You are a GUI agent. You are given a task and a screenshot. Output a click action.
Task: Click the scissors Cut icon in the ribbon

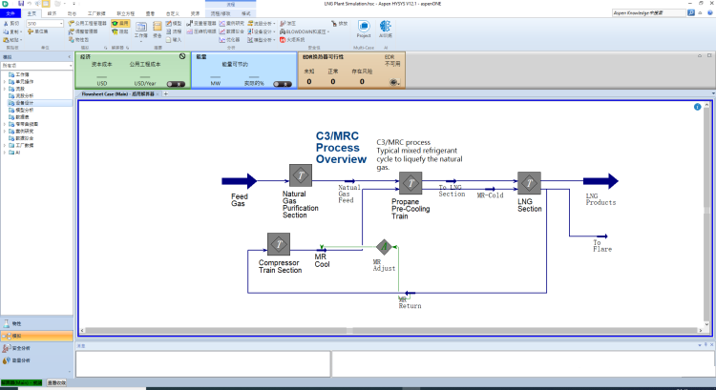pyautogui.click(x=6, y=23)
